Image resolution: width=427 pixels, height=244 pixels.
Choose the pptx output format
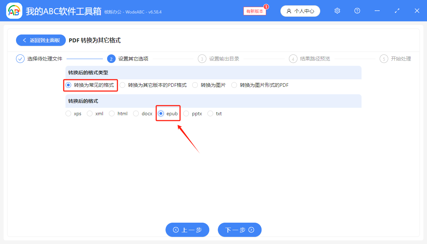coord(193,113)
